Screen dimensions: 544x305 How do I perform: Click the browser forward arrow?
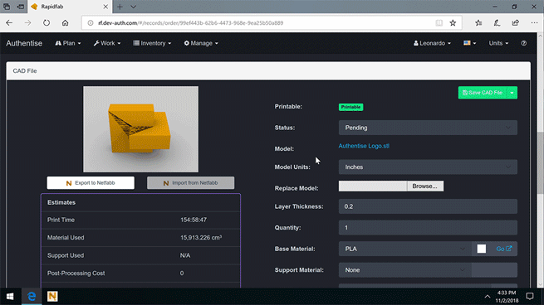(27, 23)
